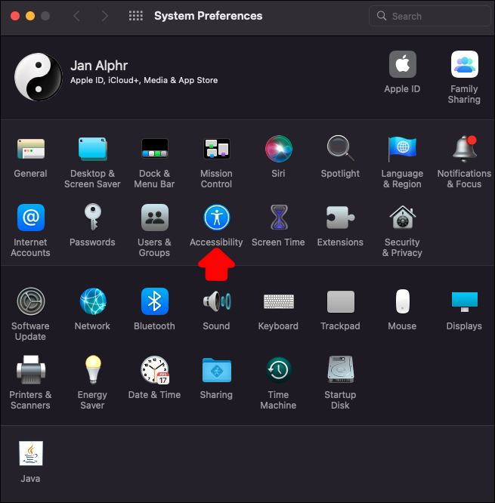495x503 pixels.
Task: Open Desktop & Screen Saver pane
Action: [x=92, y=149]
